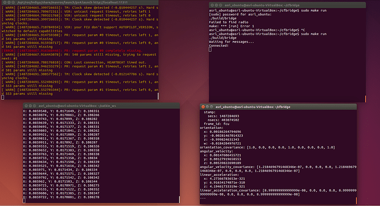Close the catkin_ws terminal window
Viewport: 380px width, 206px height.
26,106
